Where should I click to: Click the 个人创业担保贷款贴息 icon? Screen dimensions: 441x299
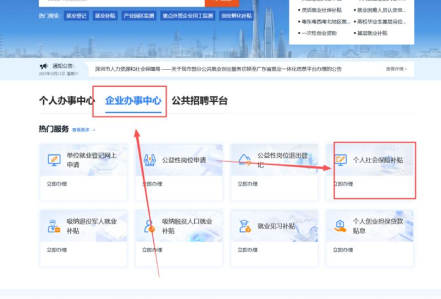[x=340, y=226]
